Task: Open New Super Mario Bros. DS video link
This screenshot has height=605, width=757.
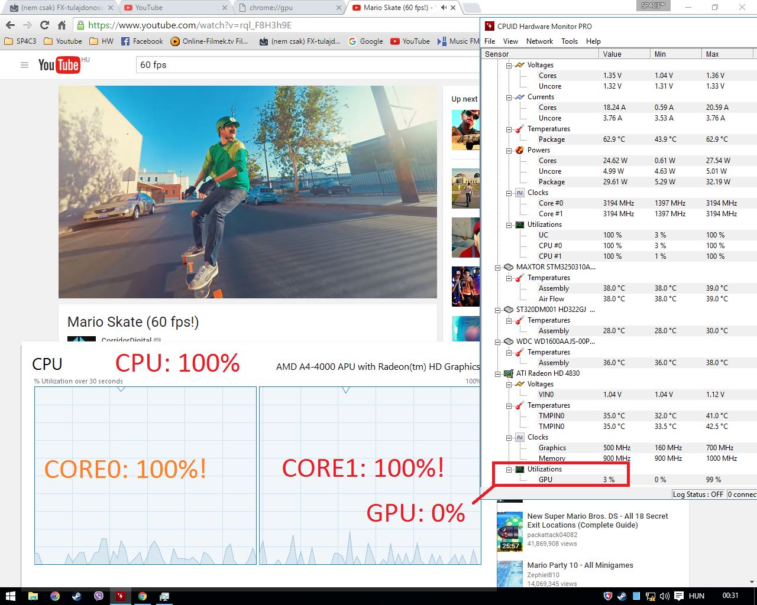Action: point(597,521)
